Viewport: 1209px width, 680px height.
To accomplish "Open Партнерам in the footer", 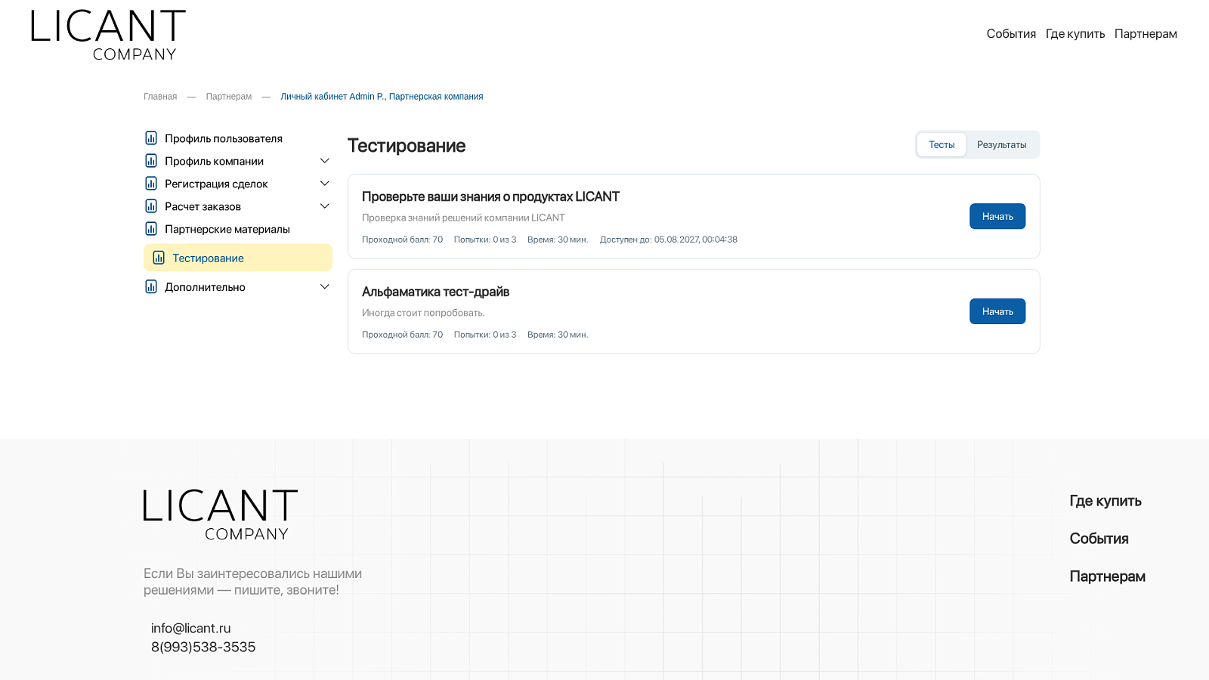I will [x=1107, y=576].
